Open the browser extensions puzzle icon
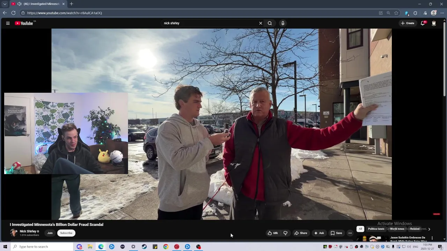The height and width of the screenshot is (251, 447). pos(415,13)
